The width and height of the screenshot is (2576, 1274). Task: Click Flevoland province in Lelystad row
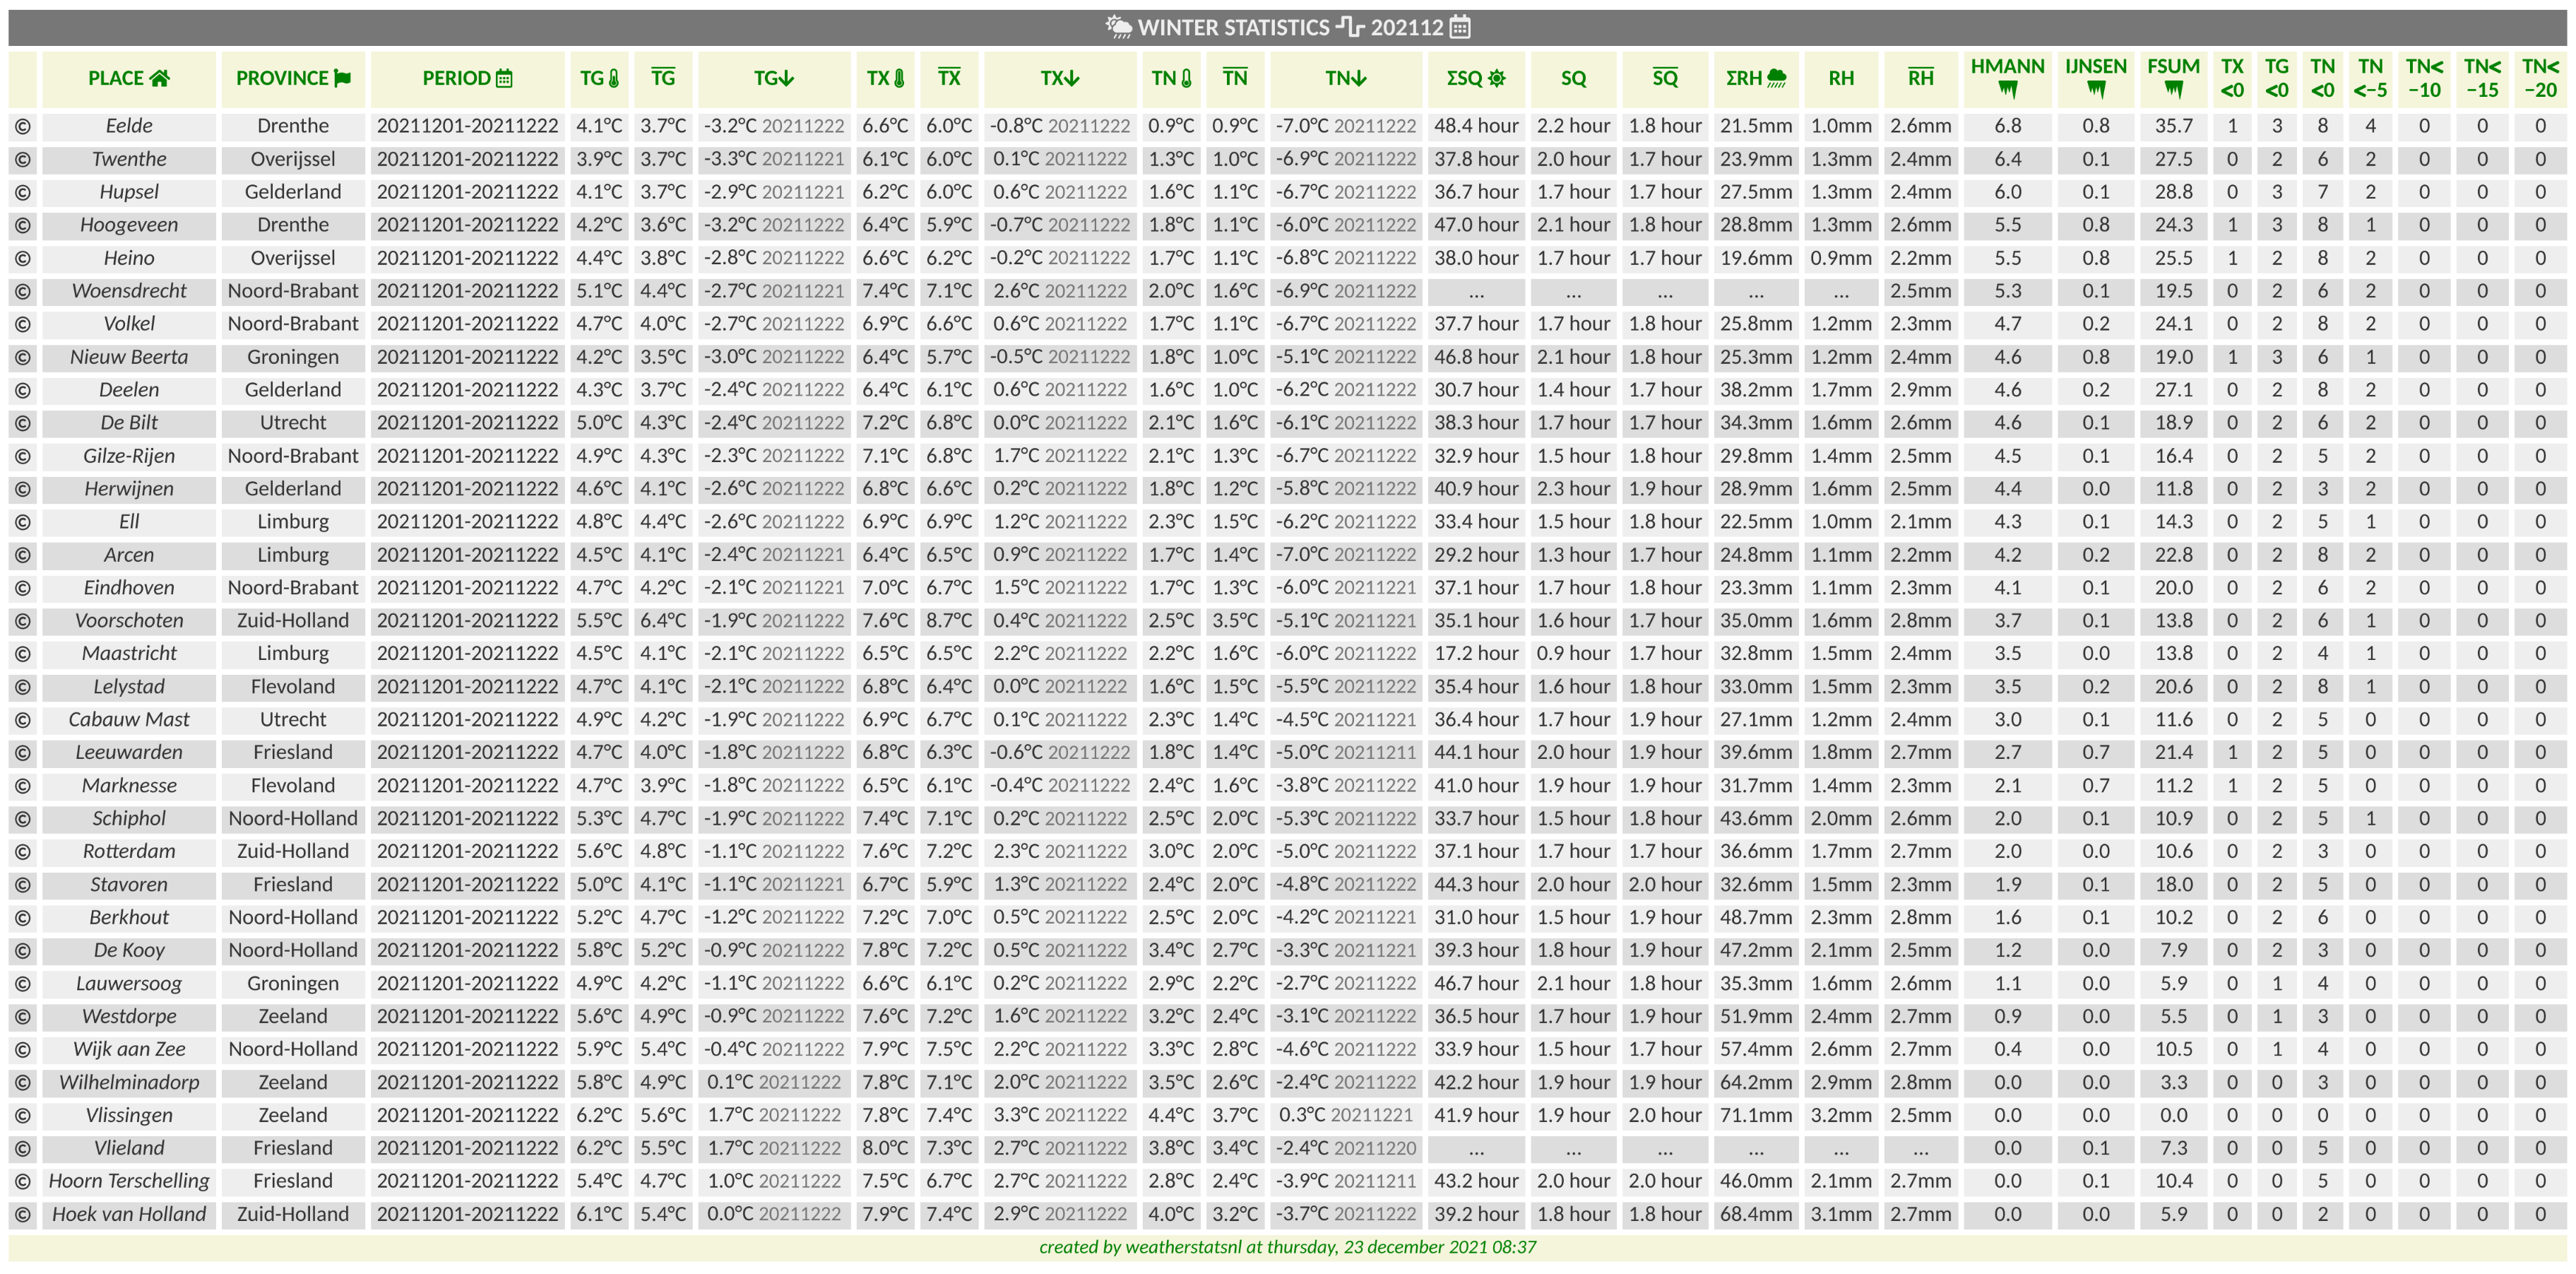[293, 687]
